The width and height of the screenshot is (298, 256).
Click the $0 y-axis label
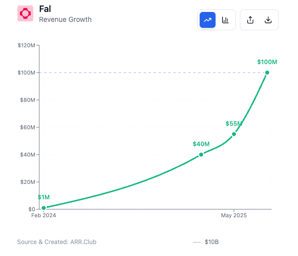32,209
